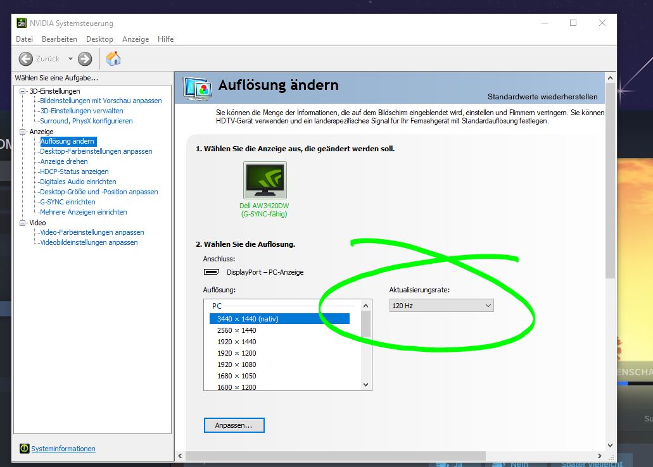
Task: Click Standardwerte wiederherstellen link
Action: (x=542, y=97)
